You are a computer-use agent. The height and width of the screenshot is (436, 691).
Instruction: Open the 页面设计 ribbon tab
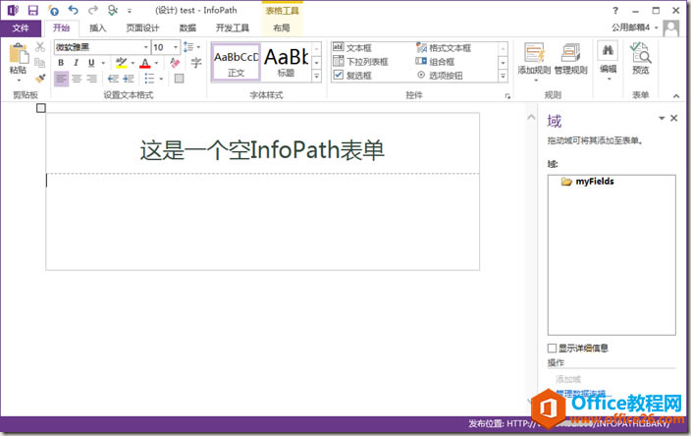[x=142, y=28]
